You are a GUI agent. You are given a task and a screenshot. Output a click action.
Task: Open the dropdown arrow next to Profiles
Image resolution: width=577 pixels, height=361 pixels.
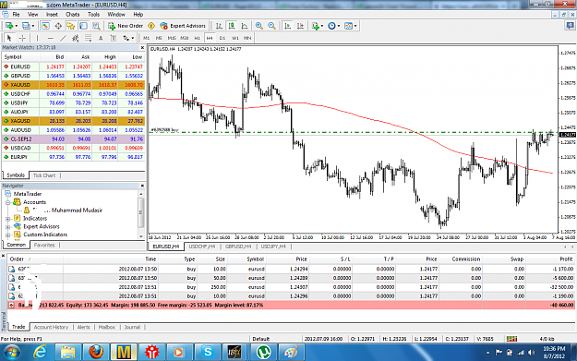coord(33,26)
